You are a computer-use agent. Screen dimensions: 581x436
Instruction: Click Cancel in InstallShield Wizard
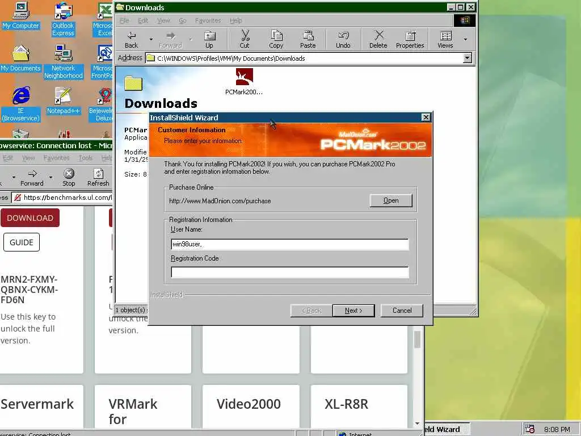coord(402,311)
